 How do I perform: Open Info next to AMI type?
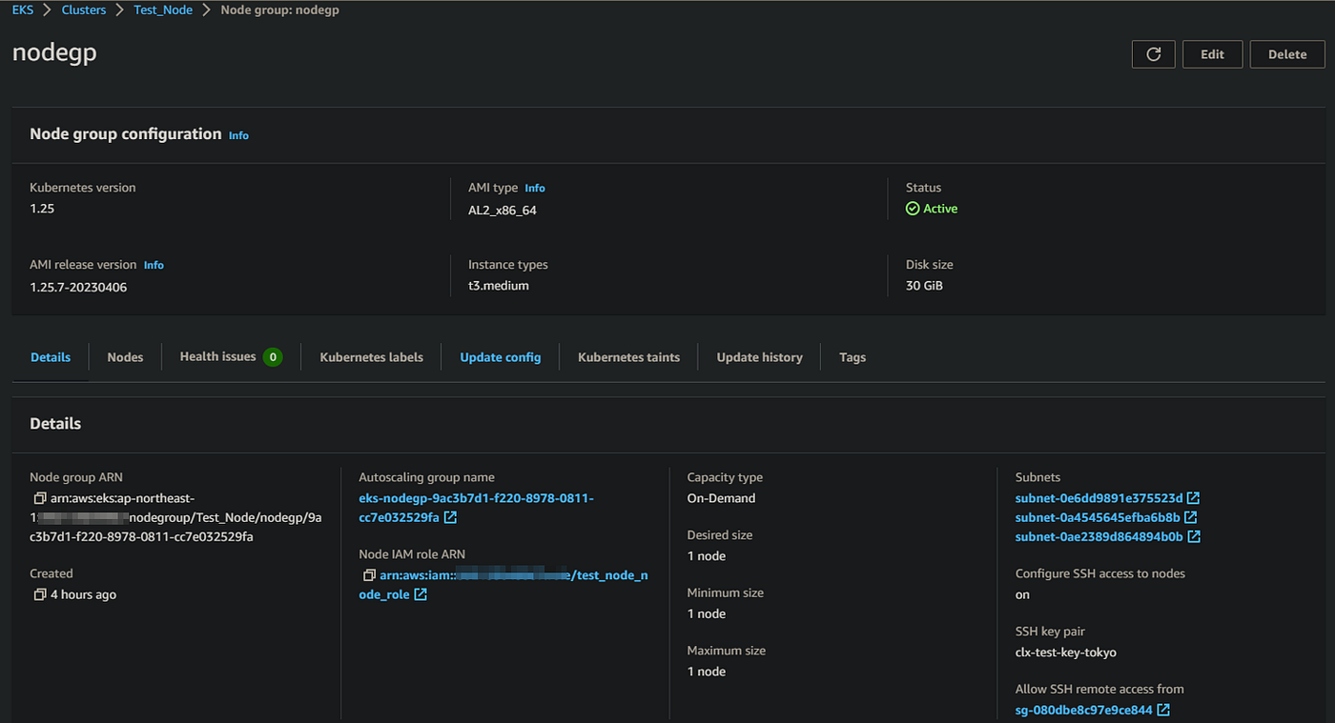(x=535, y=189)
